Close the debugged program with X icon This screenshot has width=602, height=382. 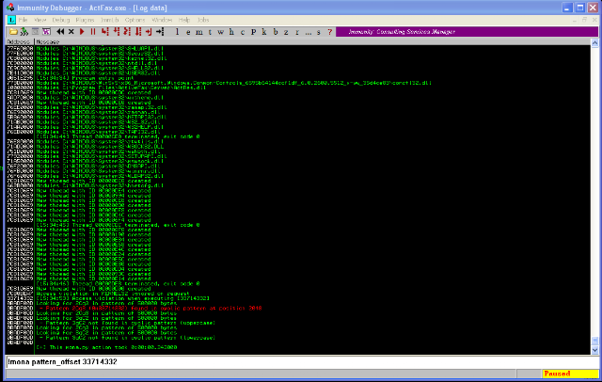click(71, 32)
